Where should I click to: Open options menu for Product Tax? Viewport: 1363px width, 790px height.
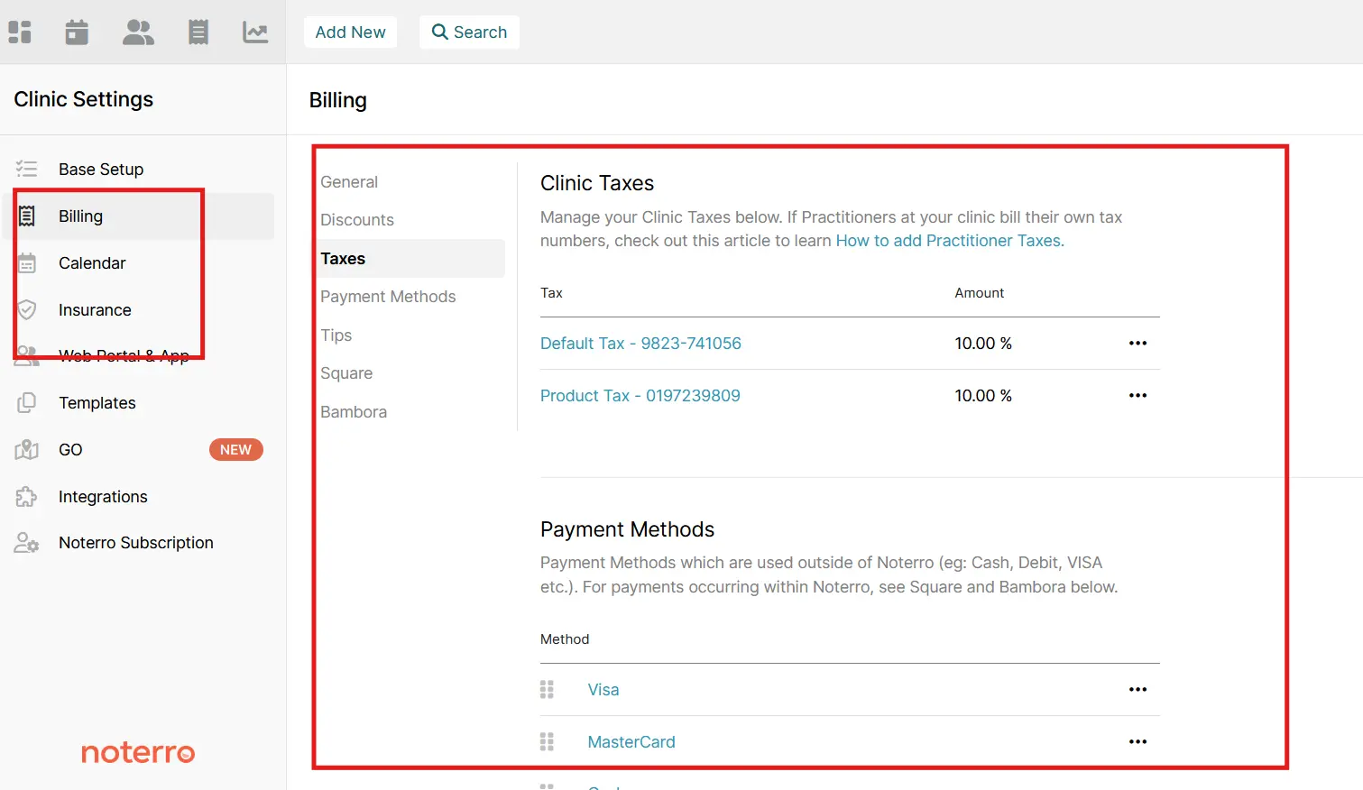[x=1137, y=395]
